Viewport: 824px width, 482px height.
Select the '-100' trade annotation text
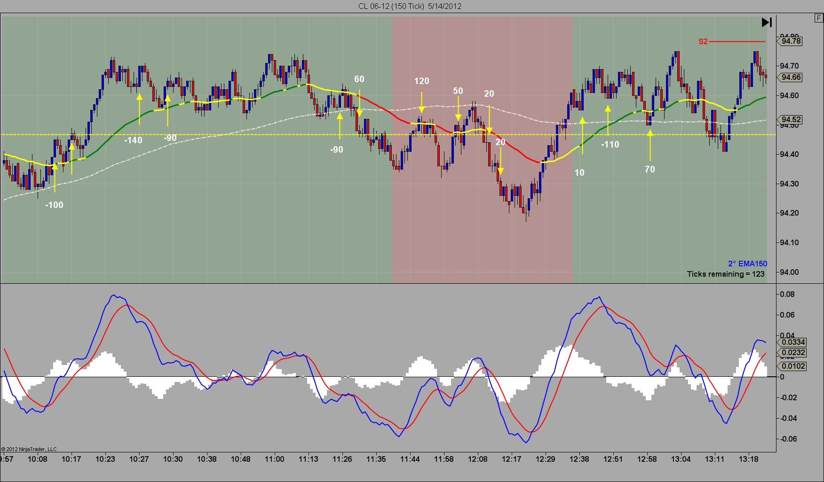pos(54,205)
